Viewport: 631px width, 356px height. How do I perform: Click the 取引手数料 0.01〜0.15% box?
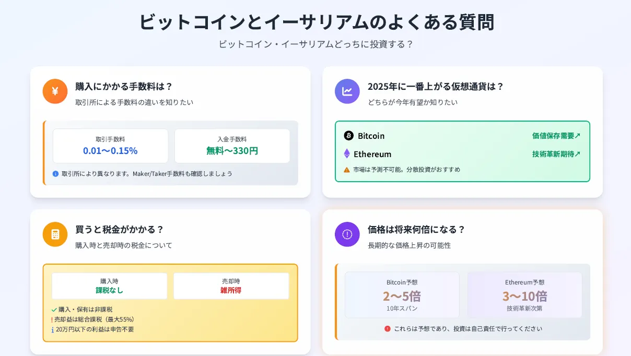[110, 146]
